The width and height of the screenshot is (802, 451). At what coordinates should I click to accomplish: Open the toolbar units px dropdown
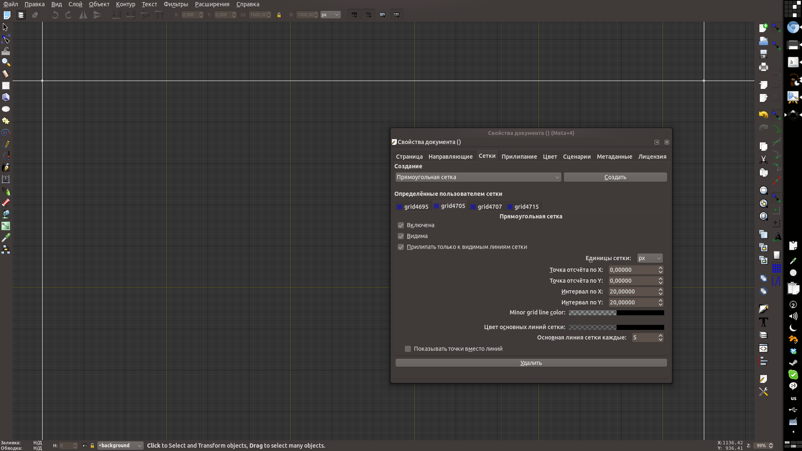coord(330,15)
